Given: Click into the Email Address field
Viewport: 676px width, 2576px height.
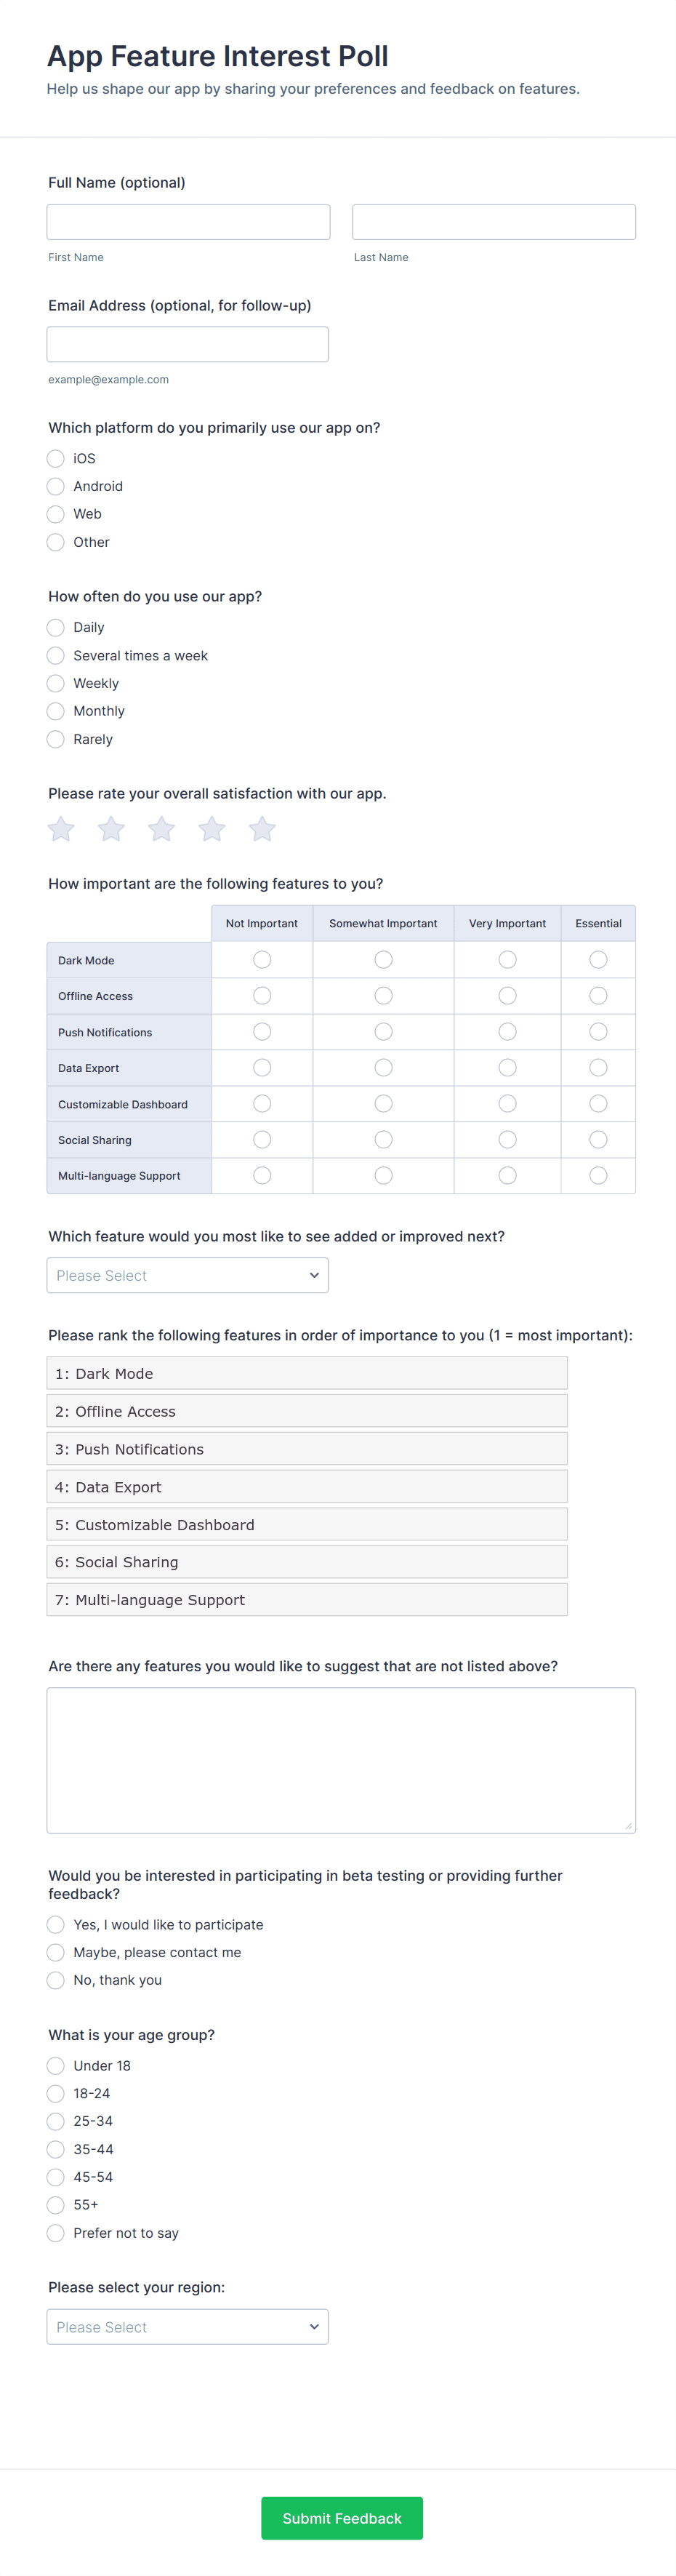Looking at the screenshot, I should coord(187,344).
